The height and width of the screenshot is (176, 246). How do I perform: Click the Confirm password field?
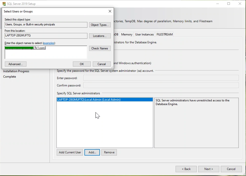pos(161,85)
